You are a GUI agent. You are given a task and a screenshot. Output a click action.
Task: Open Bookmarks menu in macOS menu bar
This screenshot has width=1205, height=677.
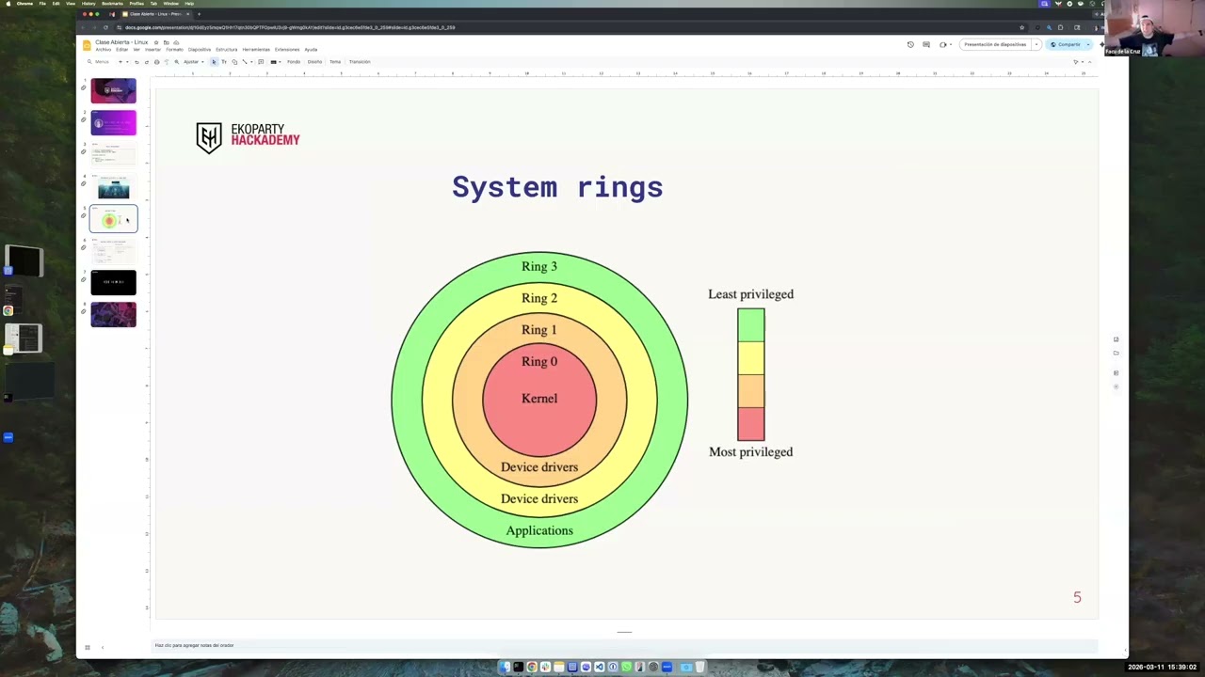pyautogui.click(x=112, y=4)
